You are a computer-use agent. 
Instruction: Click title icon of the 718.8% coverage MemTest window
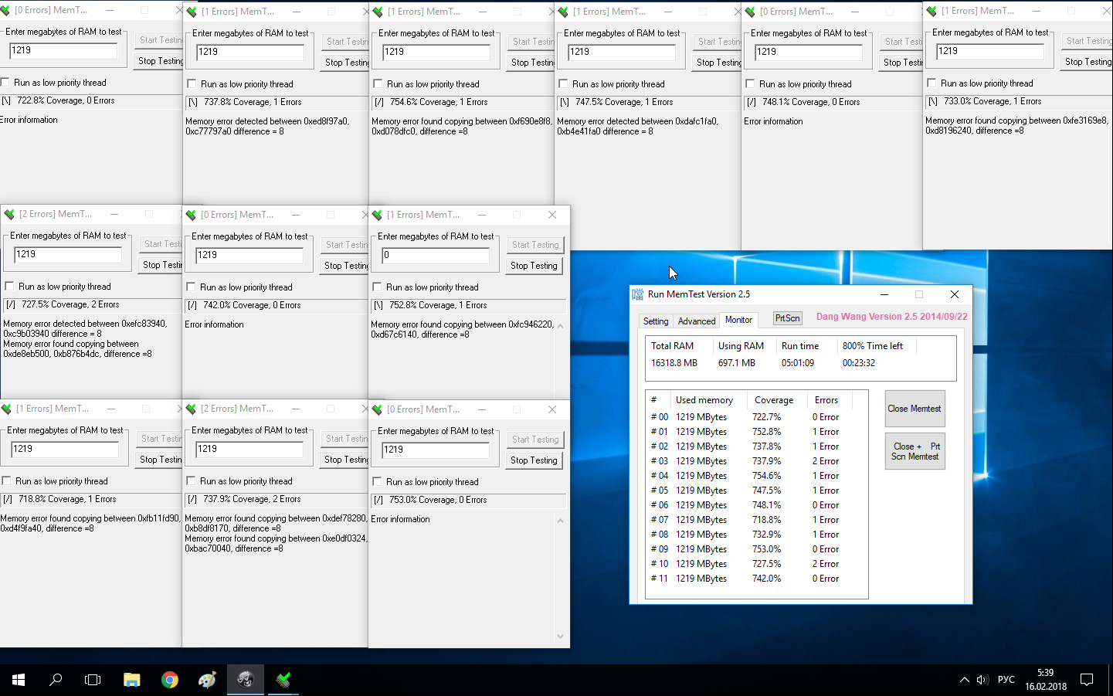pyautogui.click(x=6, y=409)
